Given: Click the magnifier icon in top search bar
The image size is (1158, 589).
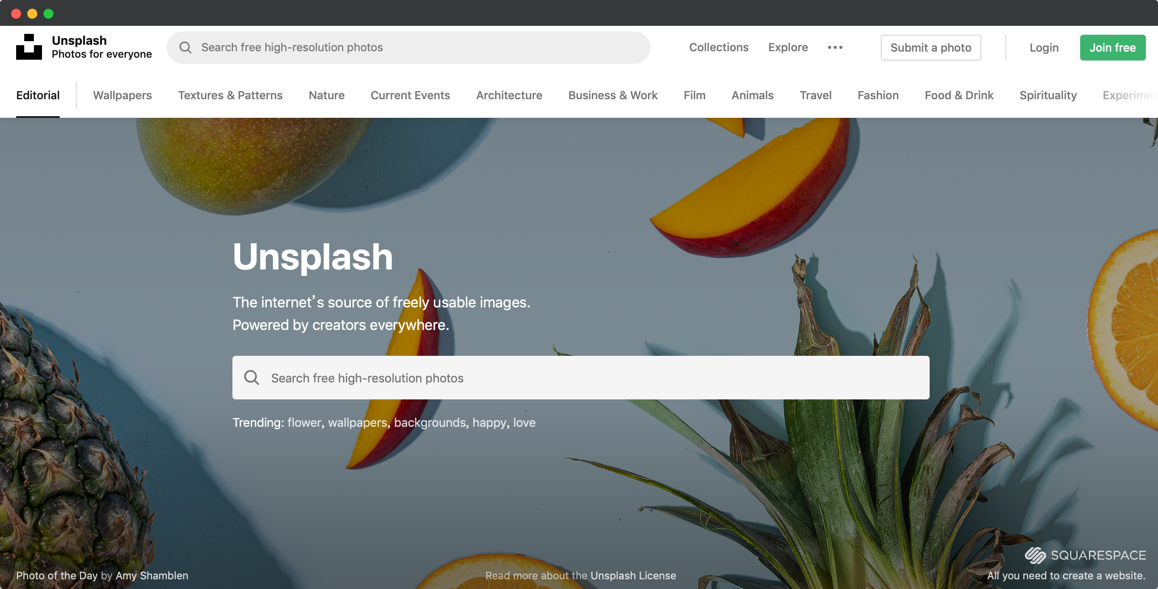Looking at the screenshot, I should (185, 47).
